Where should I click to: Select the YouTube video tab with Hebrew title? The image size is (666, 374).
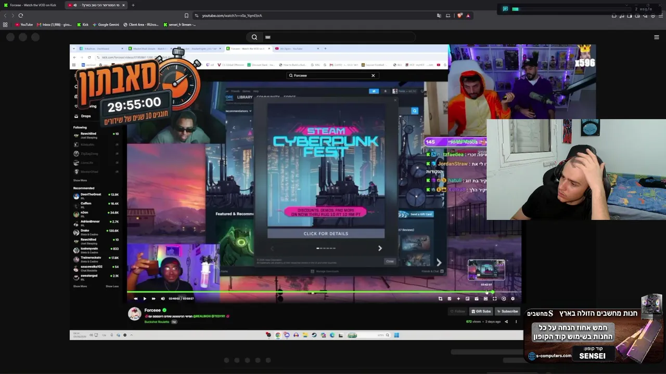click(x=96, y=5)
